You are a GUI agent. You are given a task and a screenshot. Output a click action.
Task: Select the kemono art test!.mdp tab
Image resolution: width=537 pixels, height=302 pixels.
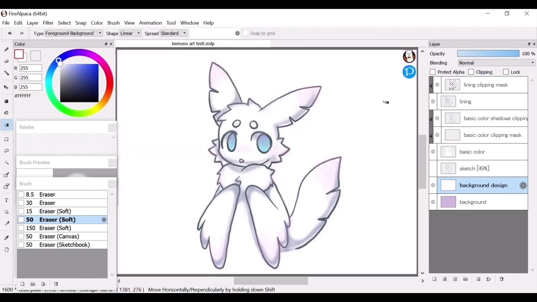click(193, 44)
